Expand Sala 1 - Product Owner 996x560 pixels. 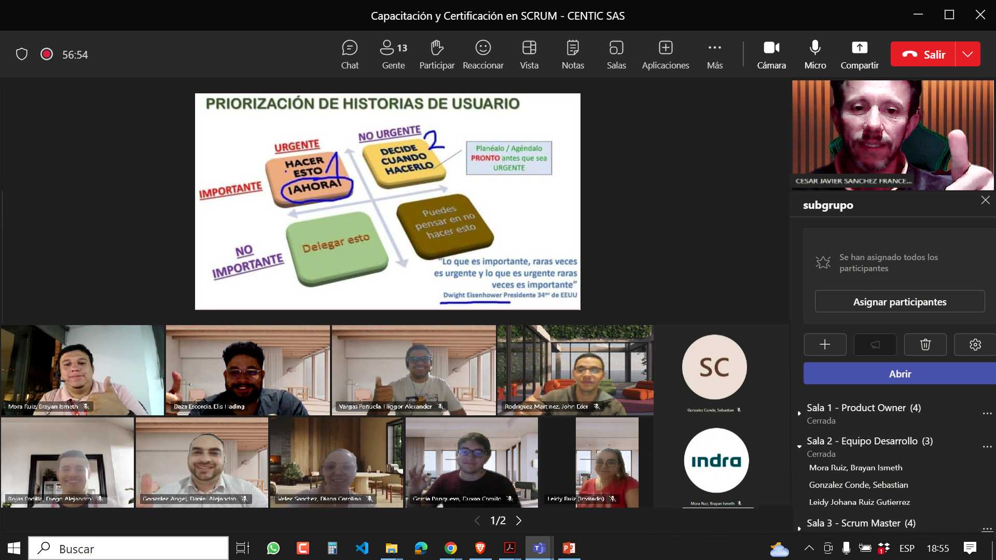tap(799, 413)
